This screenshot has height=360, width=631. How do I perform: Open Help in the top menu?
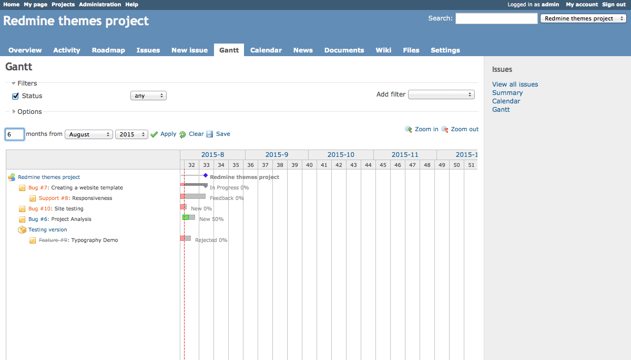[x=131, y=4]
